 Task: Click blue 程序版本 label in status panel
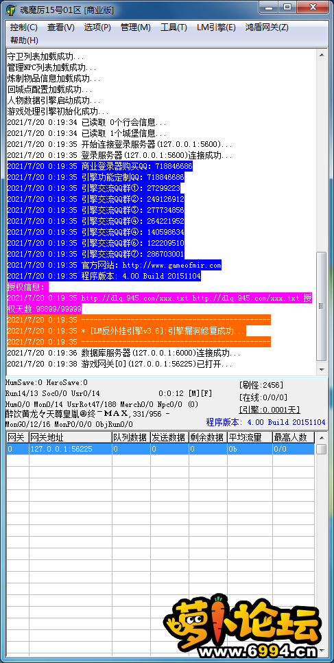(265, 422)
